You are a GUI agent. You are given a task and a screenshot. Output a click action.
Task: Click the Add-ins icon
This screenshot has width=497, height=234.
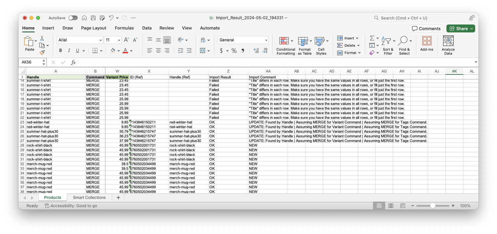tap(427, 41)
